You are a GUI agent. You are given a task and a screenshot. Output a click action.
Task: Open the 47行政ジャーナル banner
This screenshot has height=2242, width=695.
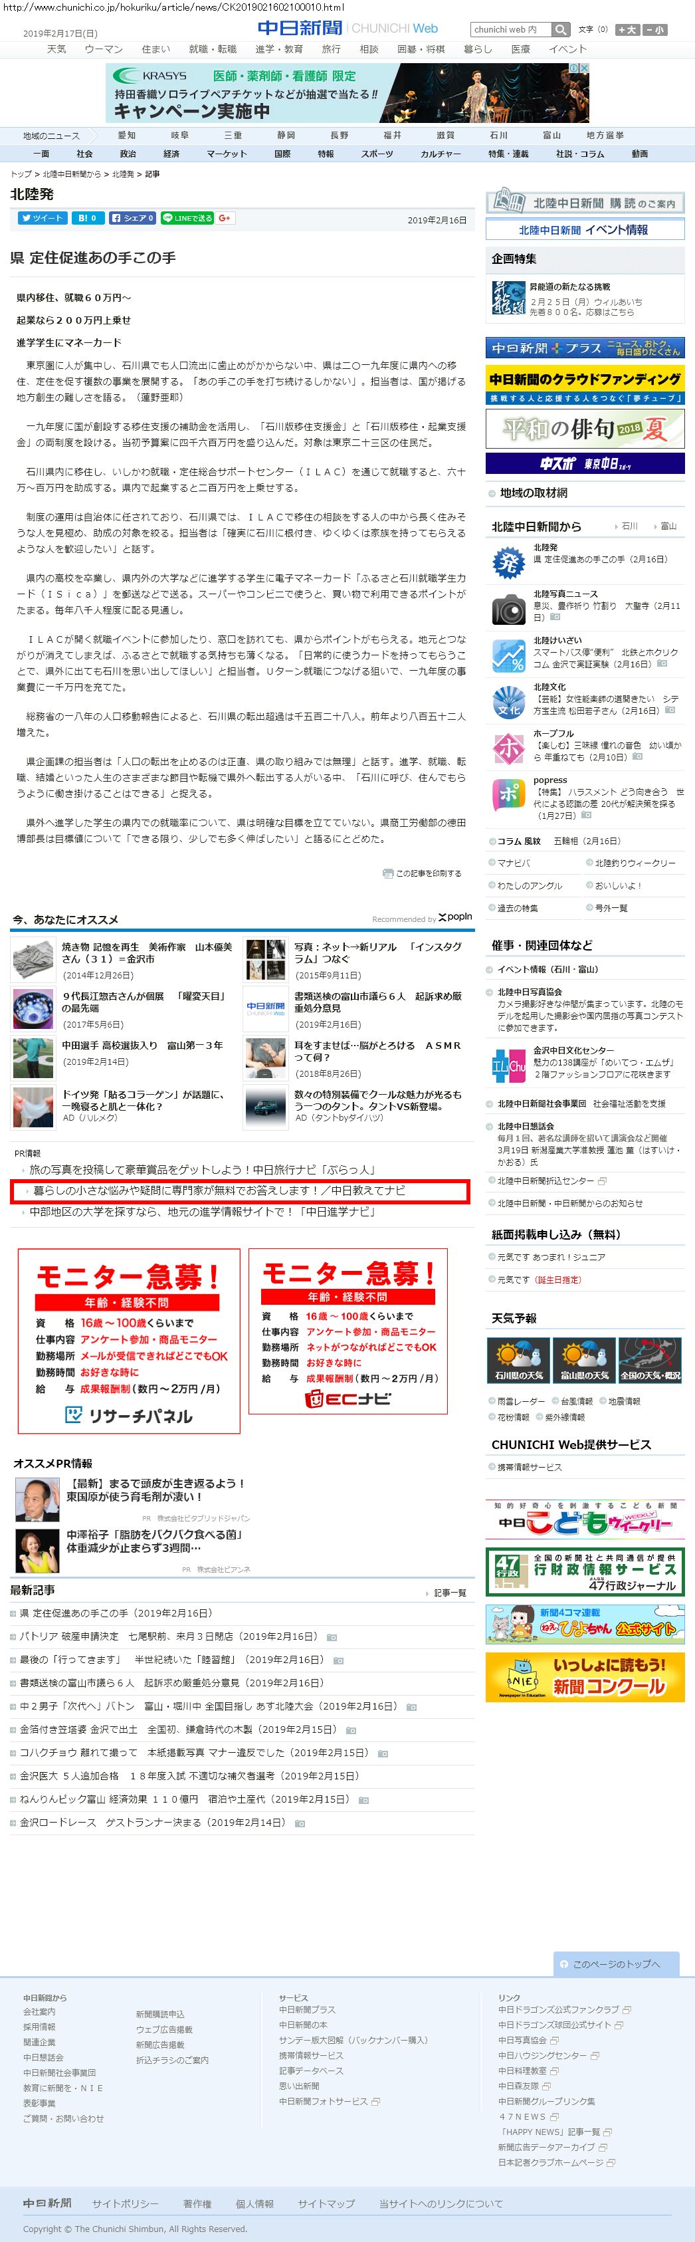[585, 1573]
